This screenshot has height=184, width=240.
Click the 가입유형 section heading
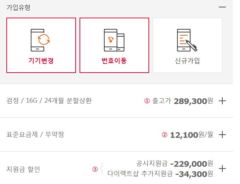(18, 7)
